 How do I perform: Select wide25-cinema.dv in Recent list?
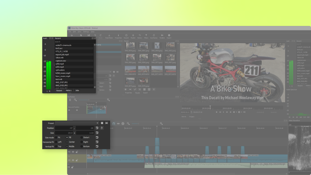pyautogui.click(x=74, y=45)
